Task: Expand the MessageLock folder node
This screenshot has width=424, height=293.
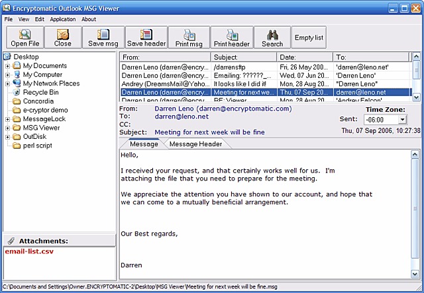Action: pos(7,119)
